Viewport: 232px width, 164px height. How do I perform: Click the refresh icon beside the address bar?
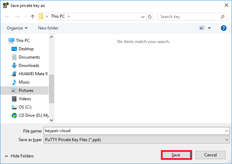(150, 17)
